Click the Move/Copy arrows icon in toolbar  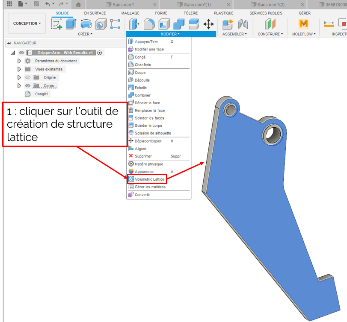coord(208,24)
